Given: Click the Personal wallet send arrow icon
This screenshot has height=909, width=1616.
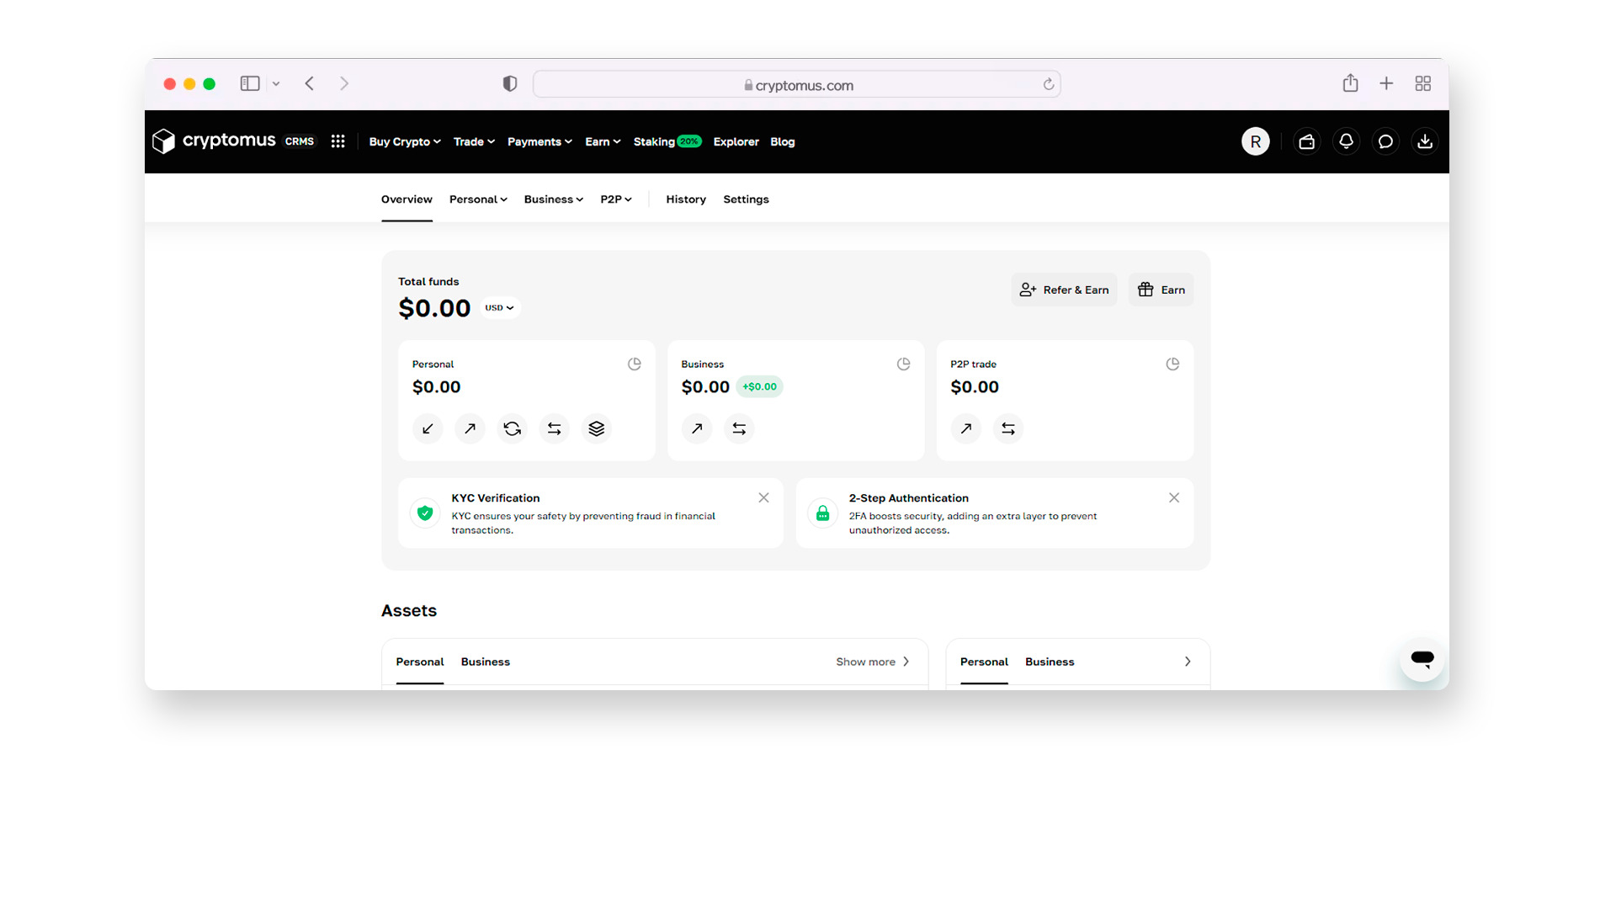Looking at the screenshot, I should click(470, 428).
